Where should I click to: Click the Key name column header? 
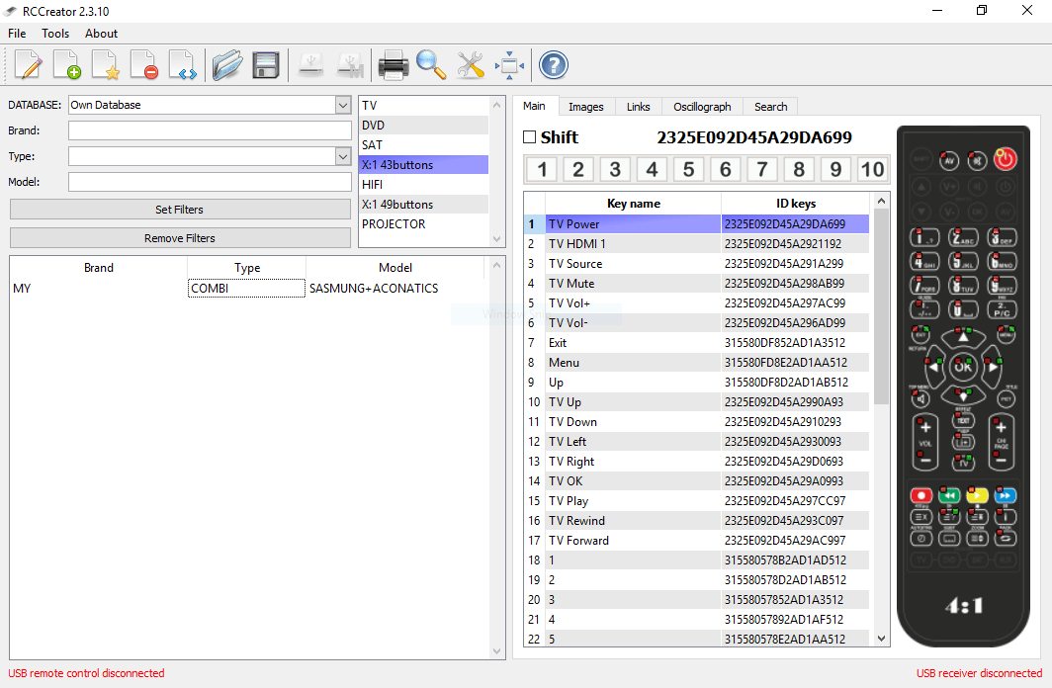(x=634, y=204)
